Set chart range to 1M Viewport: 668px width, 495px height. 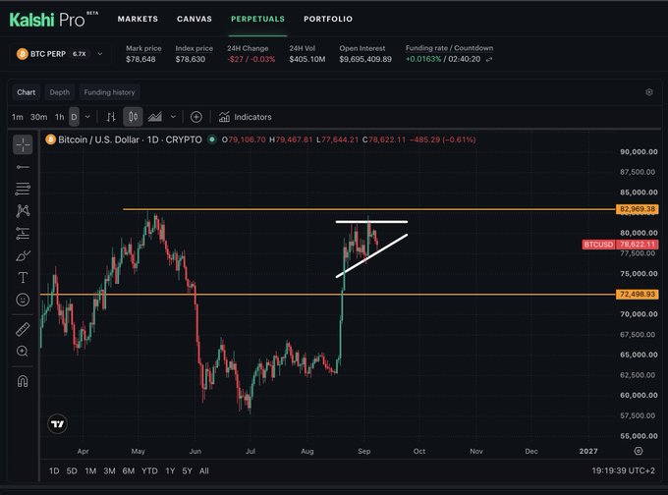90,470
